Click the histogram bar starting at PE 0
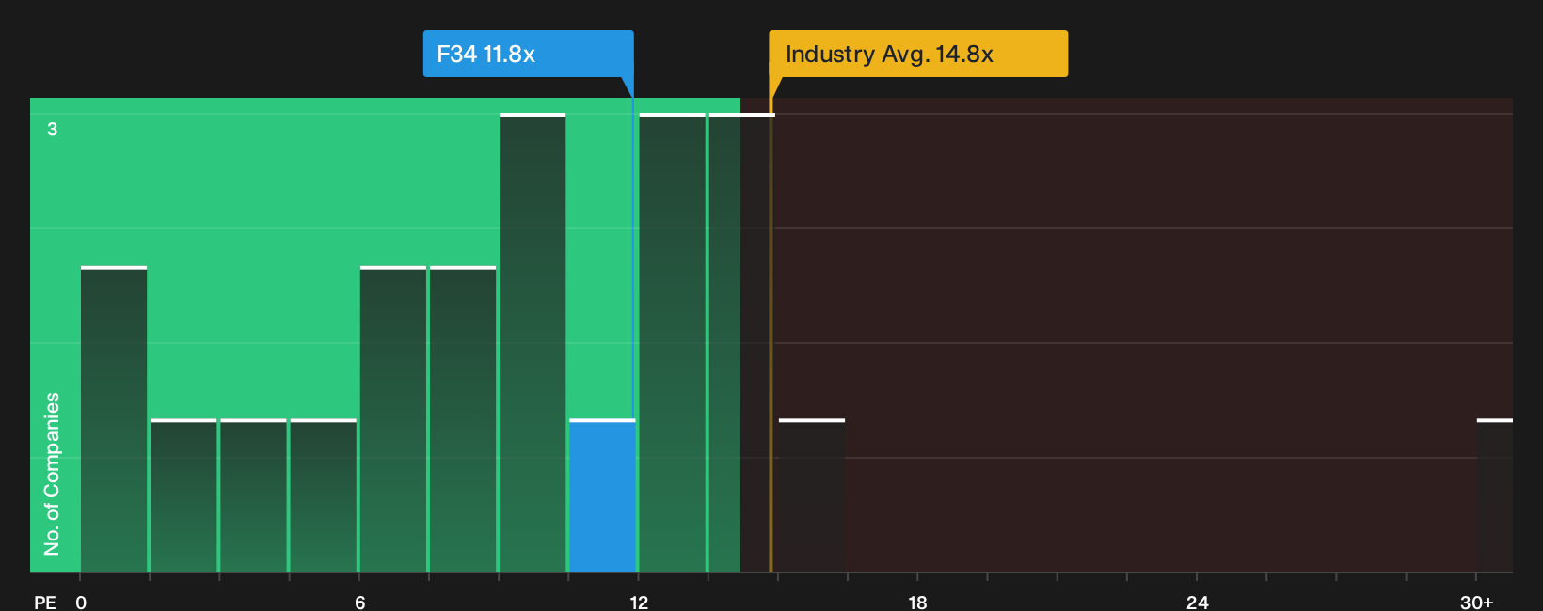Viewport: 1543px width, 611px height. point(114,419)
